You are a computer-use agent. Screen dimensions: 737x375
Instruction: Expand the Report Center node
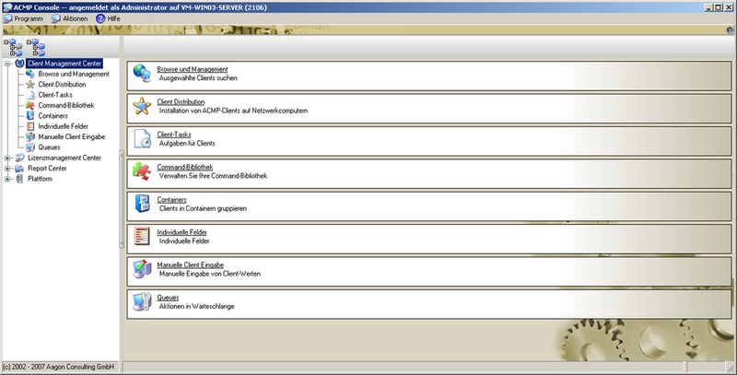[7, 169]
